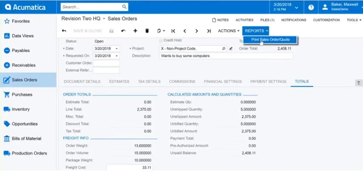Switch to the Financial Settings tab
Image resolution: width=363 pixels, height=181 pixels.
(223, 81)
